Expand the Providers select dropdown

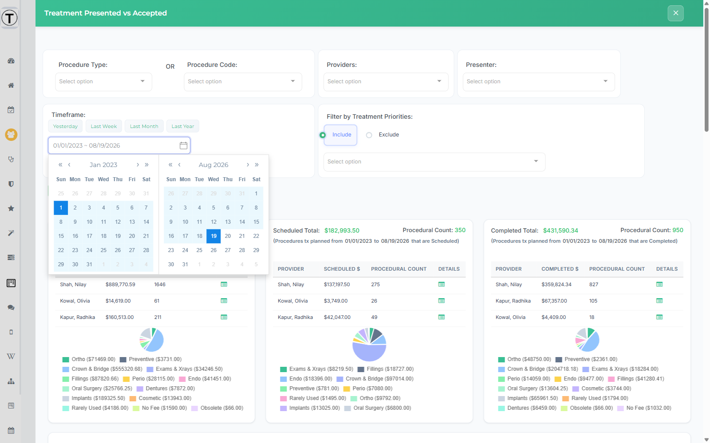click(386, 82)
